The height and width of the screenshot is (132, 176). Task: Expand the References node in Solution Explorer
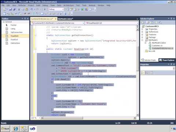142,32
